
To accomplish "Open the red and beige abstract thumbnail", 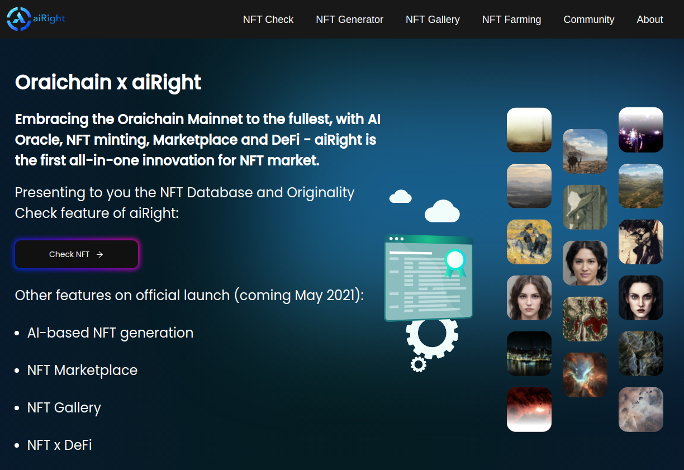I will [x=585, y=319].
